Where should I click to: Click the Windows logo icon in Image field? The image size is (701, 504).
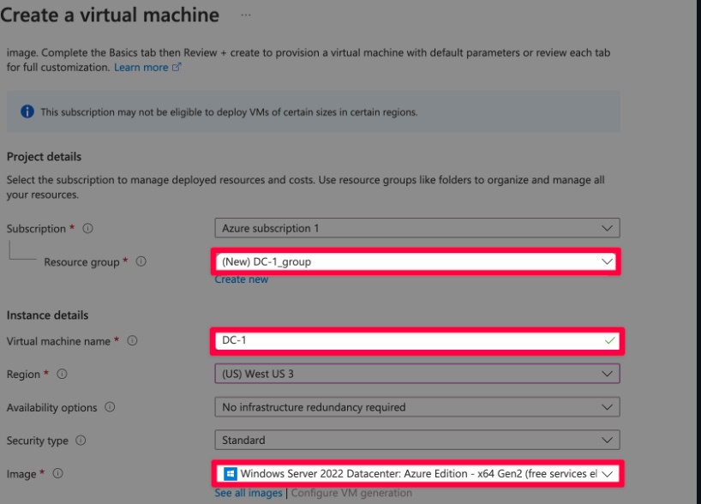click(231, 474)
